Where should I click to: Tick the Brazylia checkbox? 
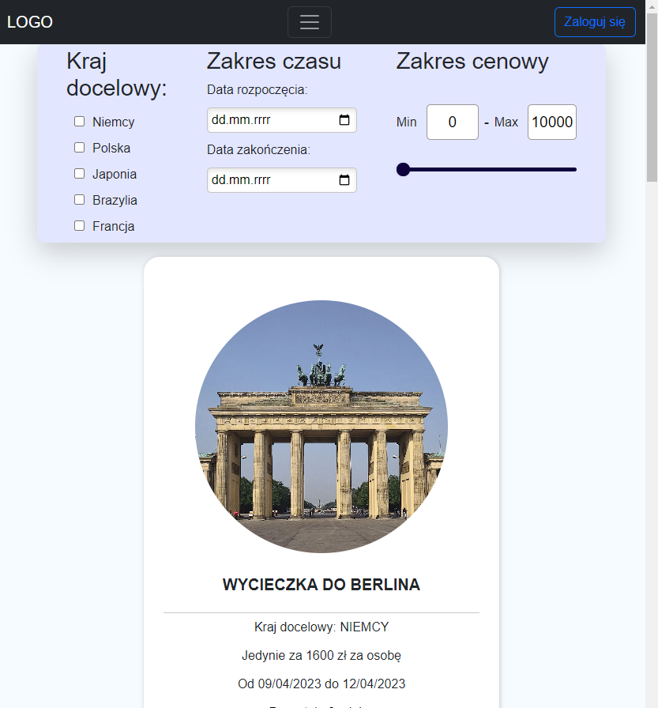(x=80, y=200)
